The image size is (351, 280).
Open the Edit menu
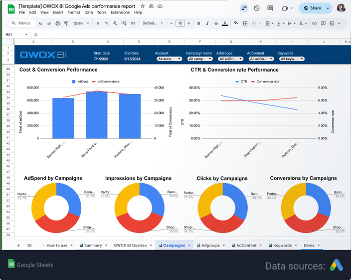(33, 12)
